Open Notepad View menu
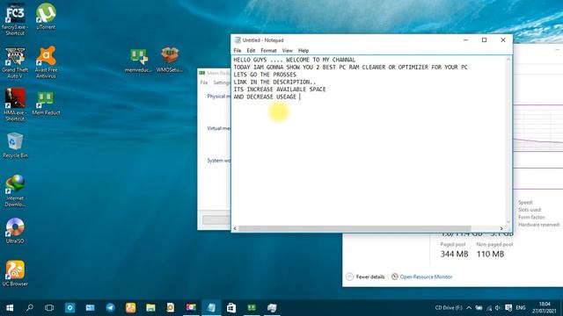The height and width of the screenshot is (316, 563). pos(288,51)
